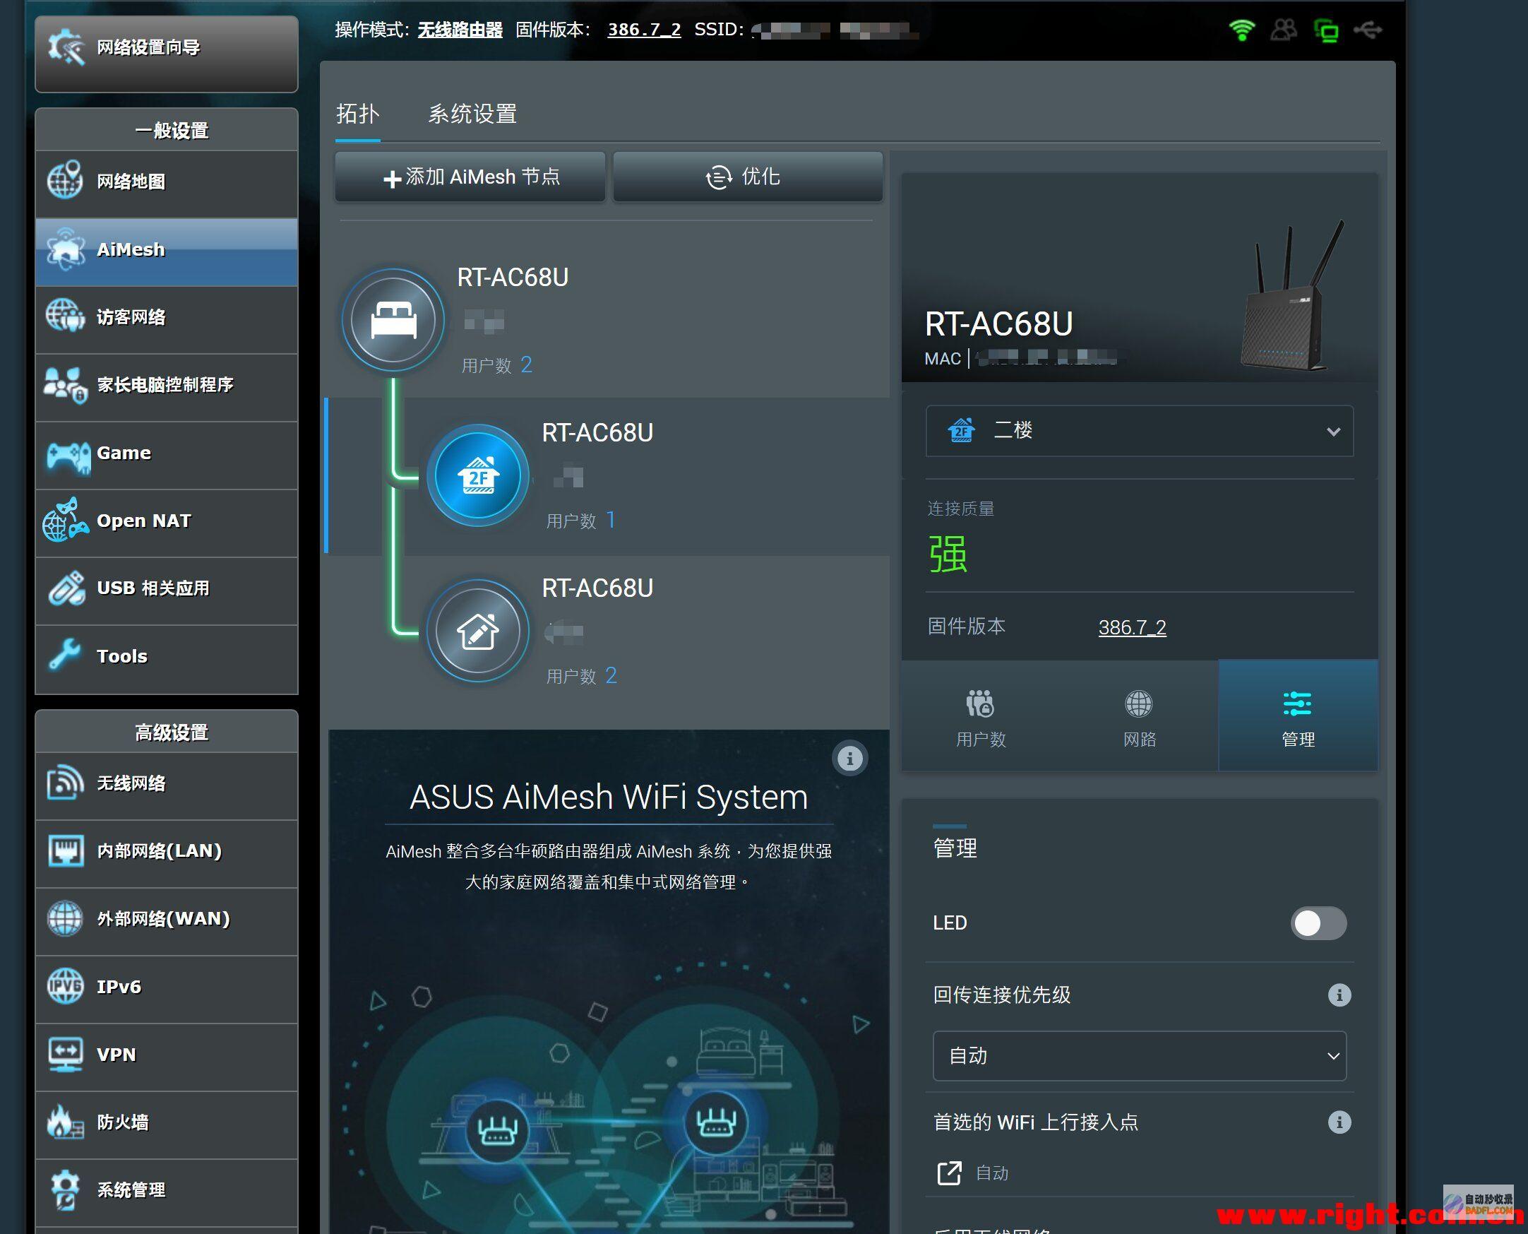
Task: Click the green network status icon
Action: click(1325, 31)
